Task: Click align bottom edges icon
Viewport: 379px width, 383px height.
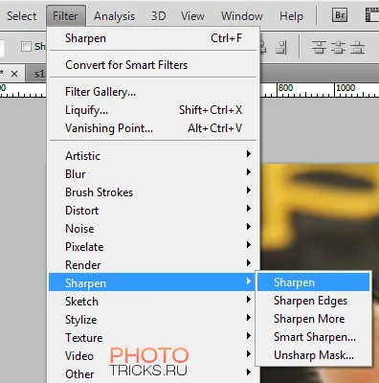Action: pyautogui.click(x=281, y=47)
